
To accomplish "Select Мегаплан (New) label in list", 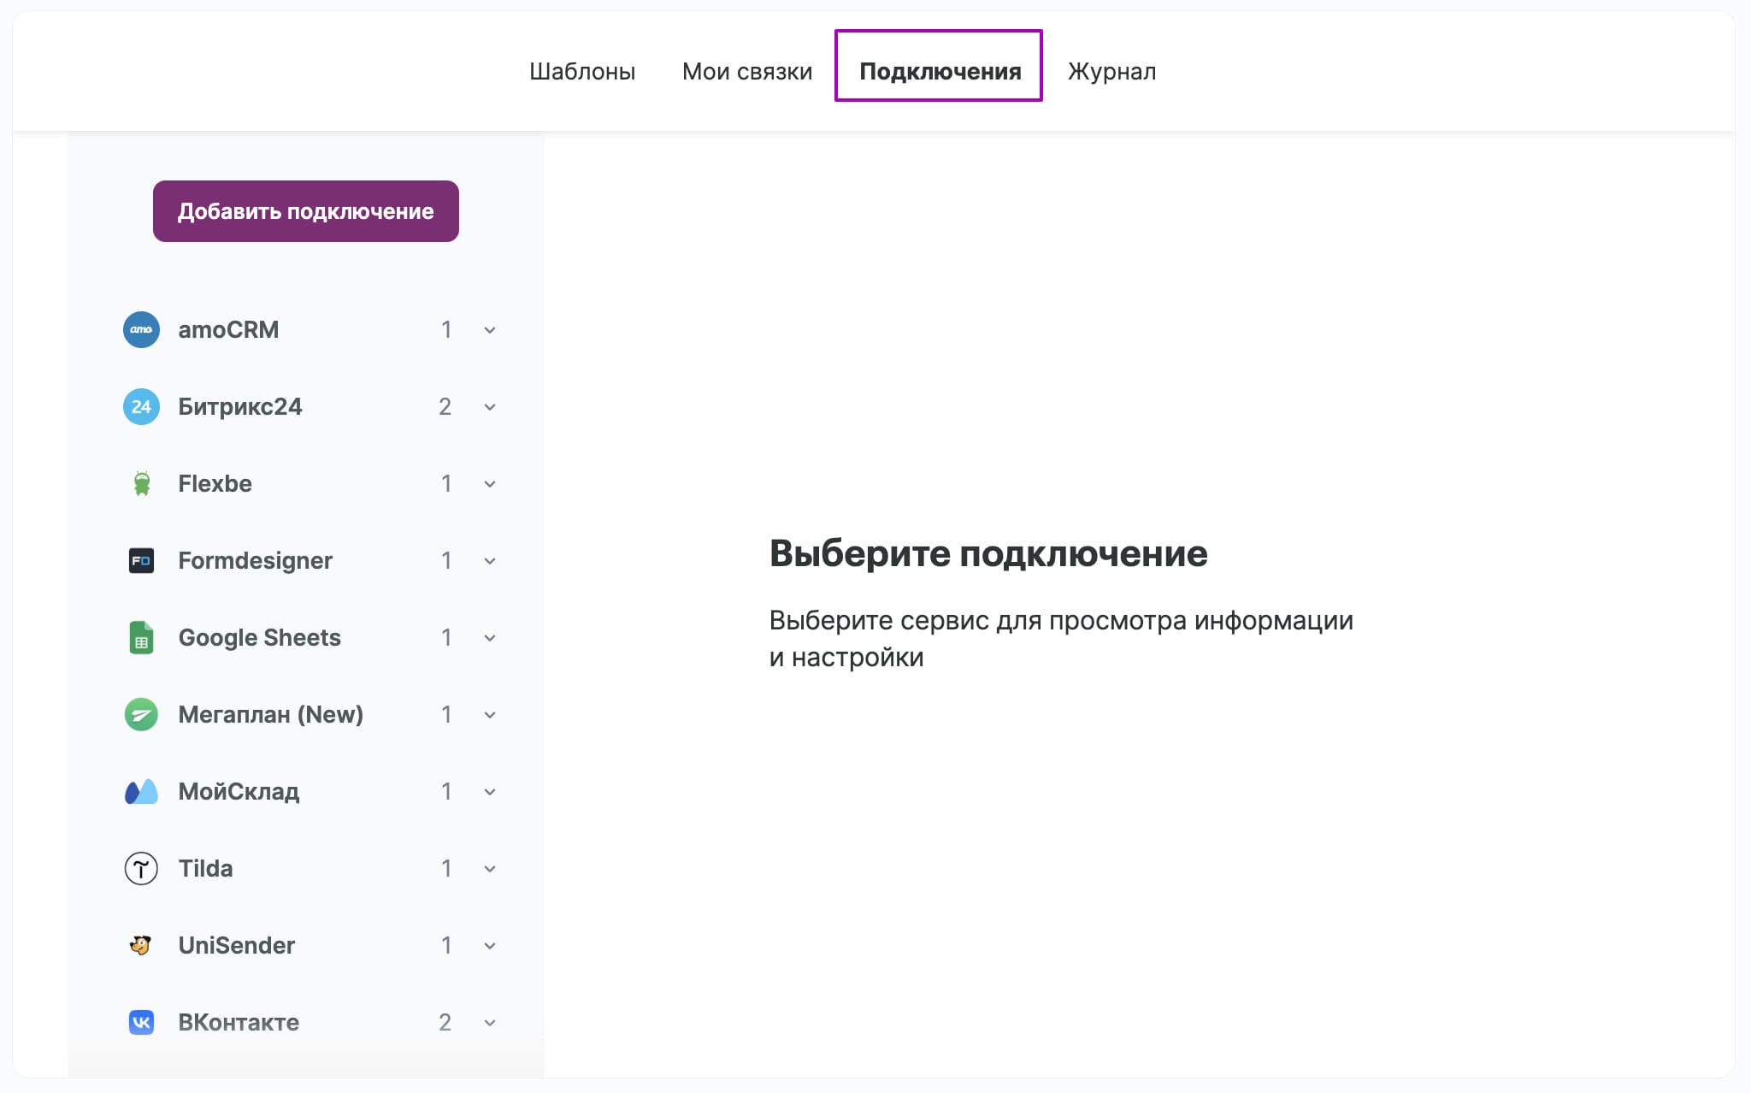I will tap(270, 714).
